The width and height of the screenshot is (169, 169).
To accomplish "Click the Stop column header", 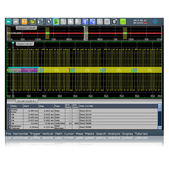I will [46, 106].
